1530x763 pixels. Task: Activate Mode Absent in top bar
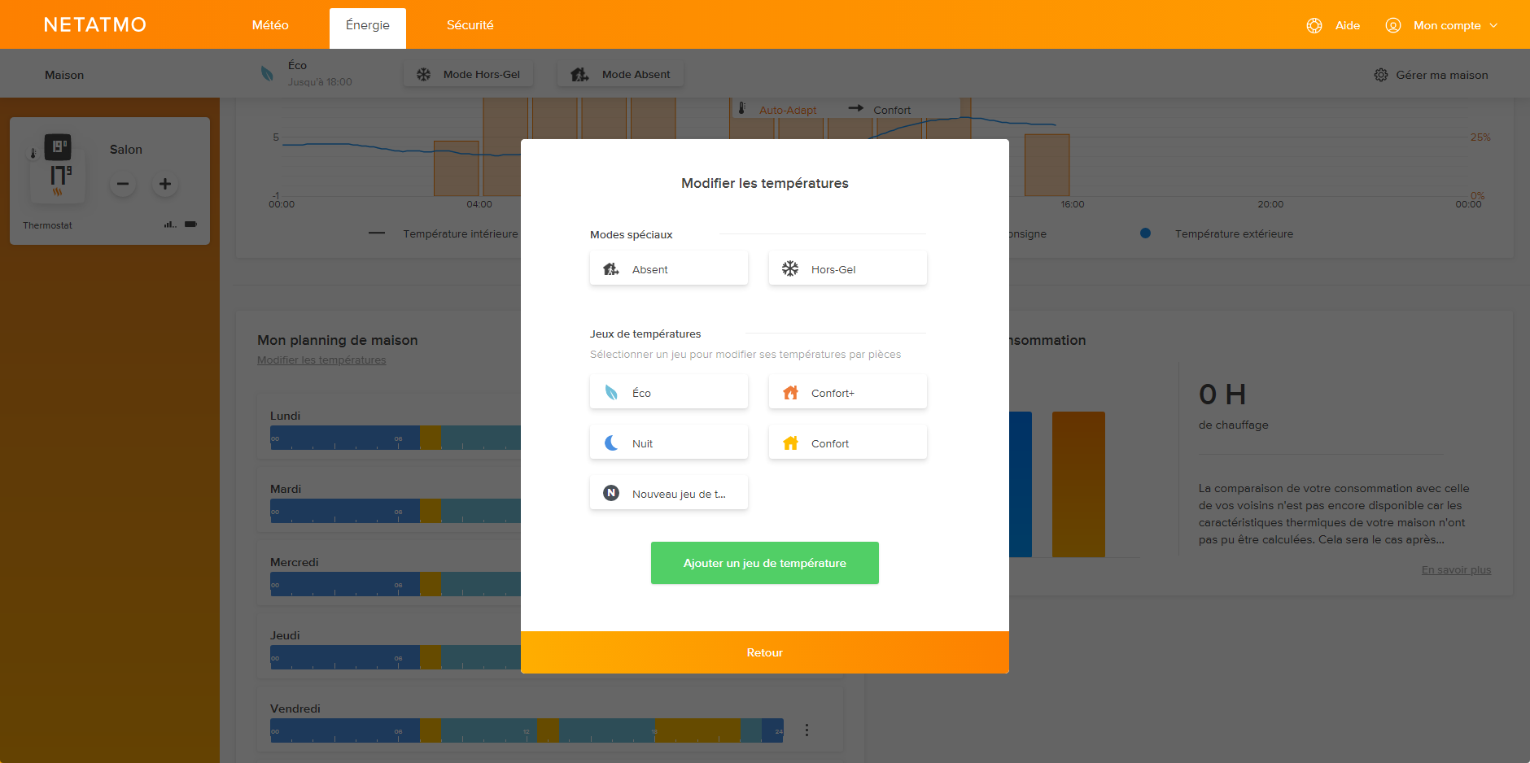coord(621,74)
